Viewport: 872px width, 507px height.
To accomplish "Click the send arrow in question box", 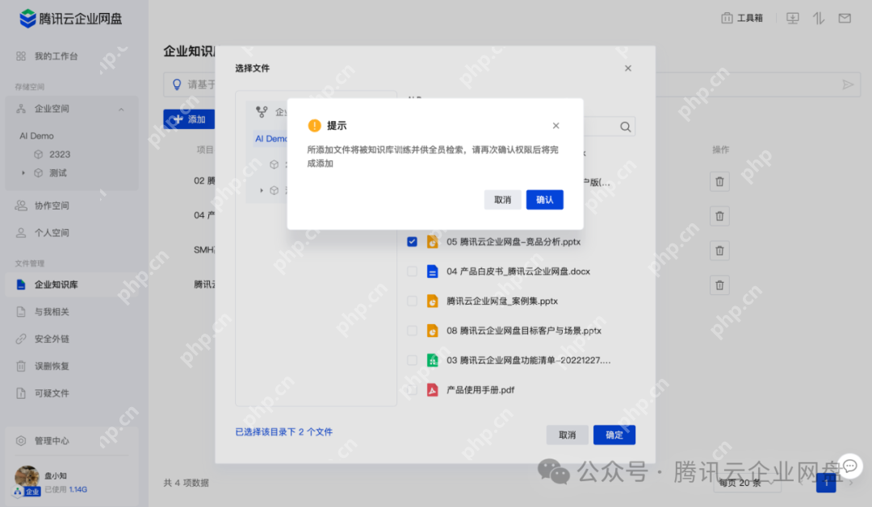I will [848, 85].
